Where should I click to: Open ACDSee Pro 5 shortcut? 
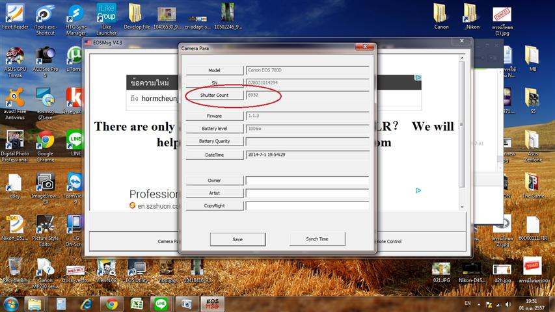(x=46, y=62)
